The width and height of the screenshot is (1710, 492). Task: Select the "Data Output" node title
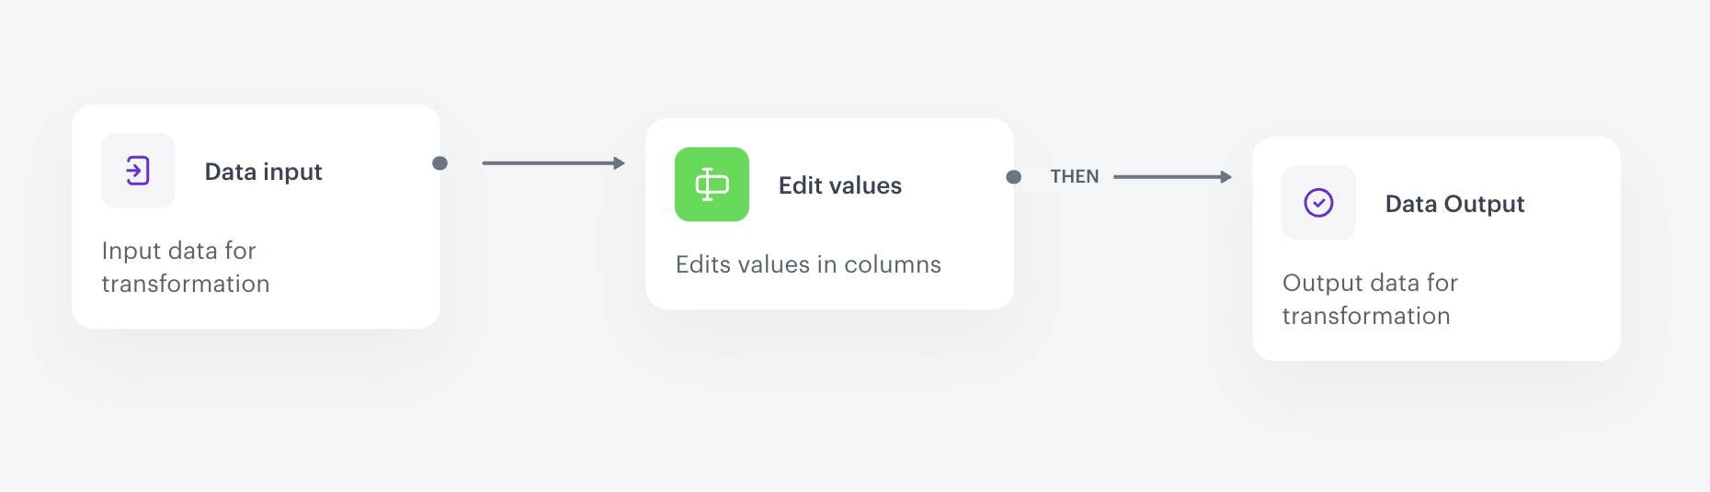point(1454,204)
